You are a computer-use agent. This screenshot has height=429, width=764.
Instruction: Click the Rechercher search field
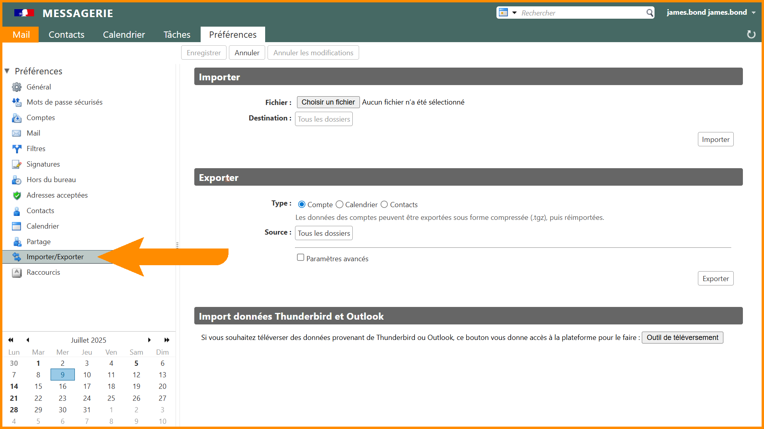coord(581,13)
